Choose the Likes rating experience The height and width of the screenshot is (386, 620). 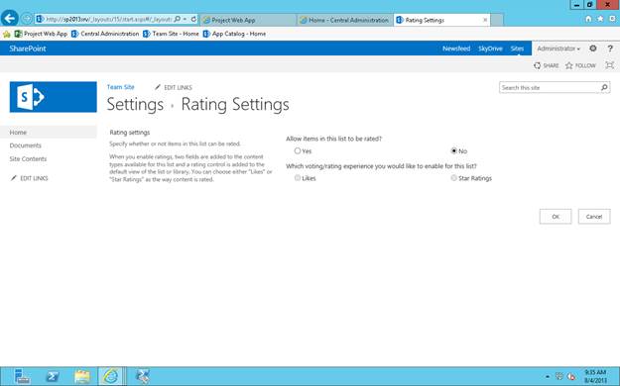[298, 178]
